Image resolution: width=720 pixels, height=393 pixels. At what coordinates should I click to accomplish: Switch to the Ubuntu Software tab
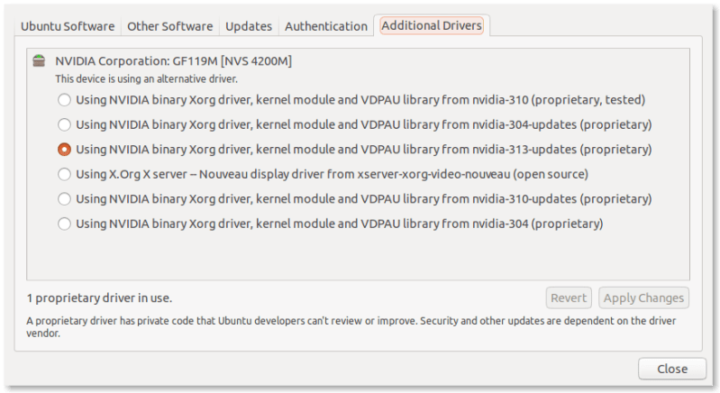(x=68, y=26)
